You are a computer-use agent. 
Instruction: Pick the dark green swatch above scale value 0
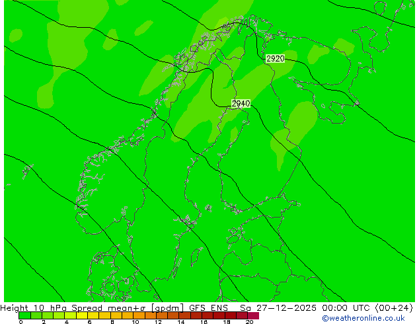[x=24, y=315]
